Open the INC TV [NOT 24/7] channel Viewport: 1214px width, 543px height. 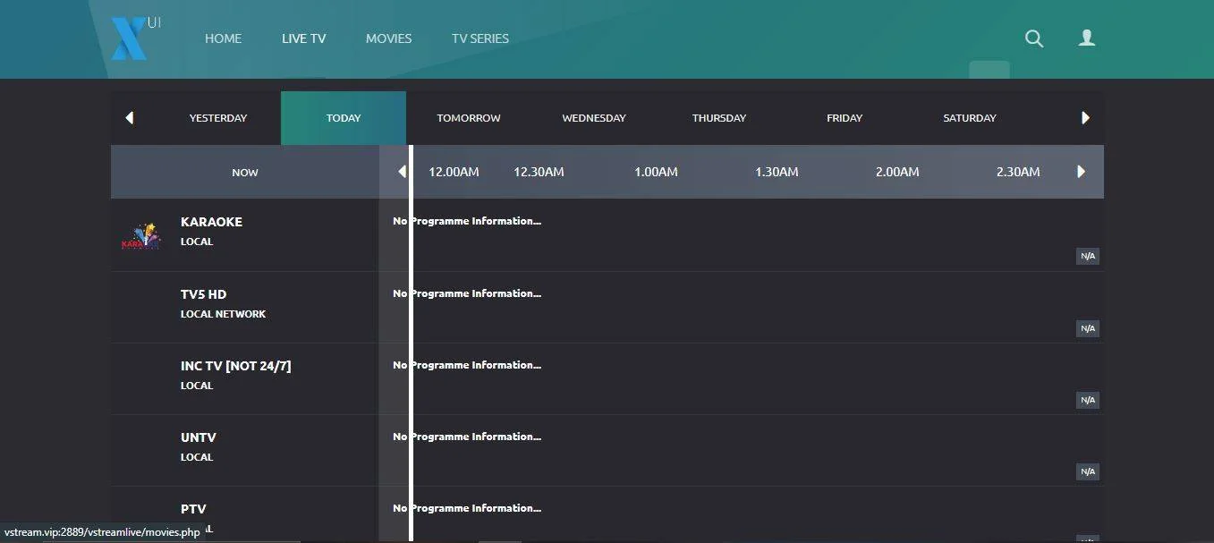pos(236,366)
